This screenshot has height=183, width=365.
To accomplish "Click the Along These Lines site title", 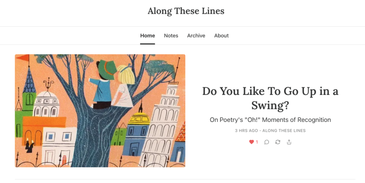I will pyautogui.click(x=186, y=11).
